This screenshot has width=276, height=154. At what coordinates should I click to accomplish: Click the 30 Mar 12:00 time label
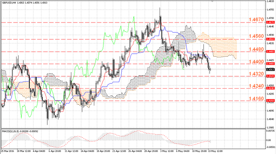click(24, 151)
